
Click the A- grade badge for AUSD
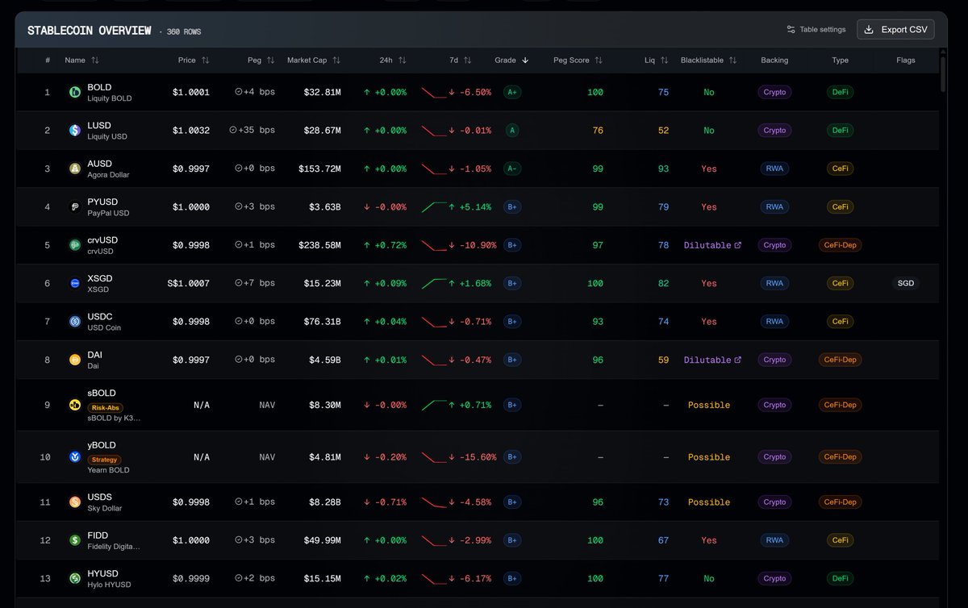pyautogui.click(x=511, y=169)
